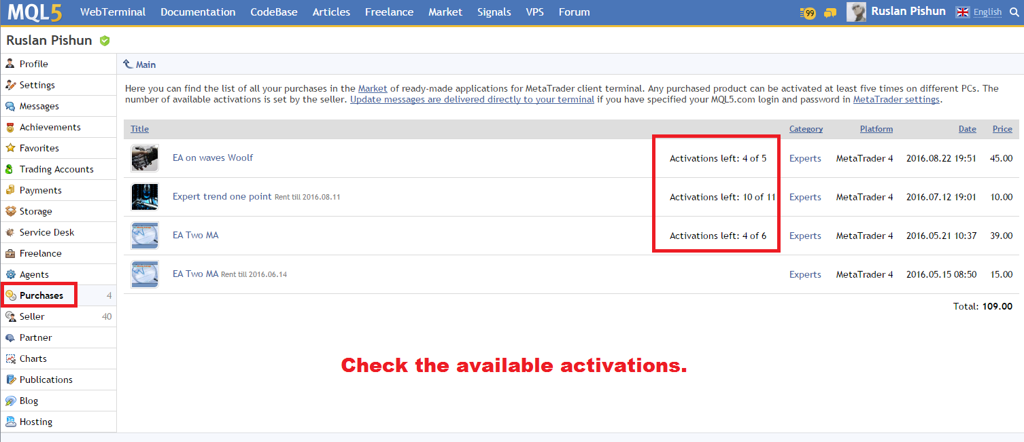Viewport: 1024px width, 442px height.
Task: Open Documentation in top navigation
Action: [198, 12]
